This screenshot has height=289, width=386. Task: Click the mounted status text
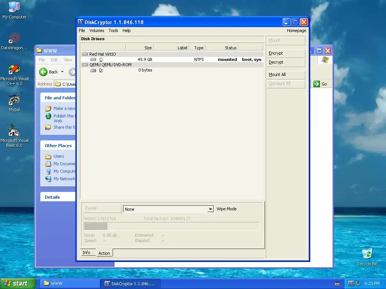click(227, 59)
